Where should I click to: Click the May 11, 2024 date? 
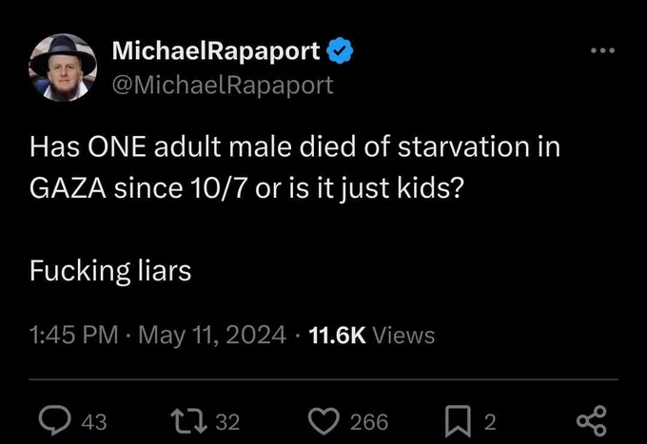point(212,335)
